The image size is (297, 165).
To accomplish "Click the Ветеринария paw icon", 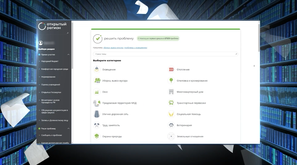I will [171, 125].
